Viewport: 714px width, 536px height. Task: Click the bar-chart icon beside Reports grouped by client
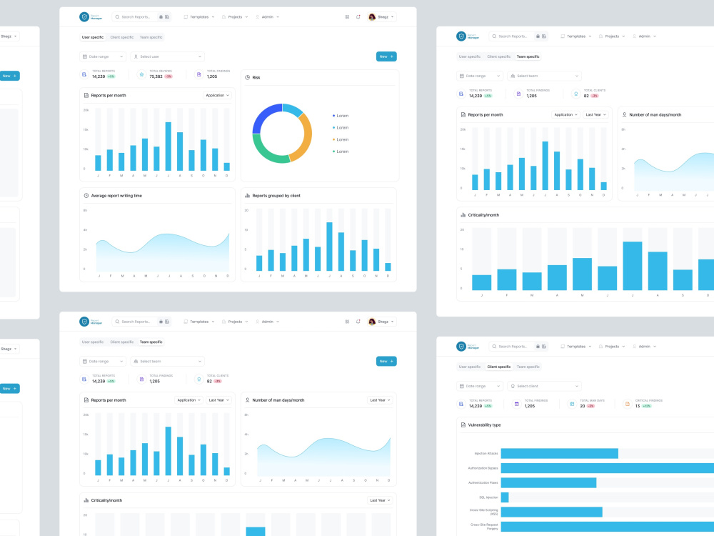247,196
